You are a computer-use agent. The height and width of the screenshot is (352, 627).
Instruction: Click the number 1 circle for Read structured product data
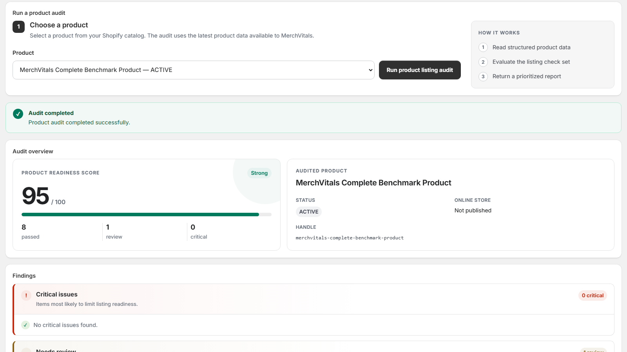click(483, 47)
